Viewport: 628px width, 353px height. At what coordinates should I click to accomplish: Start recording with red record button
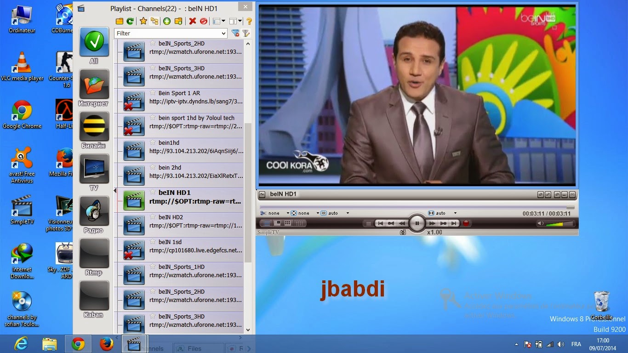coord(466,223)
